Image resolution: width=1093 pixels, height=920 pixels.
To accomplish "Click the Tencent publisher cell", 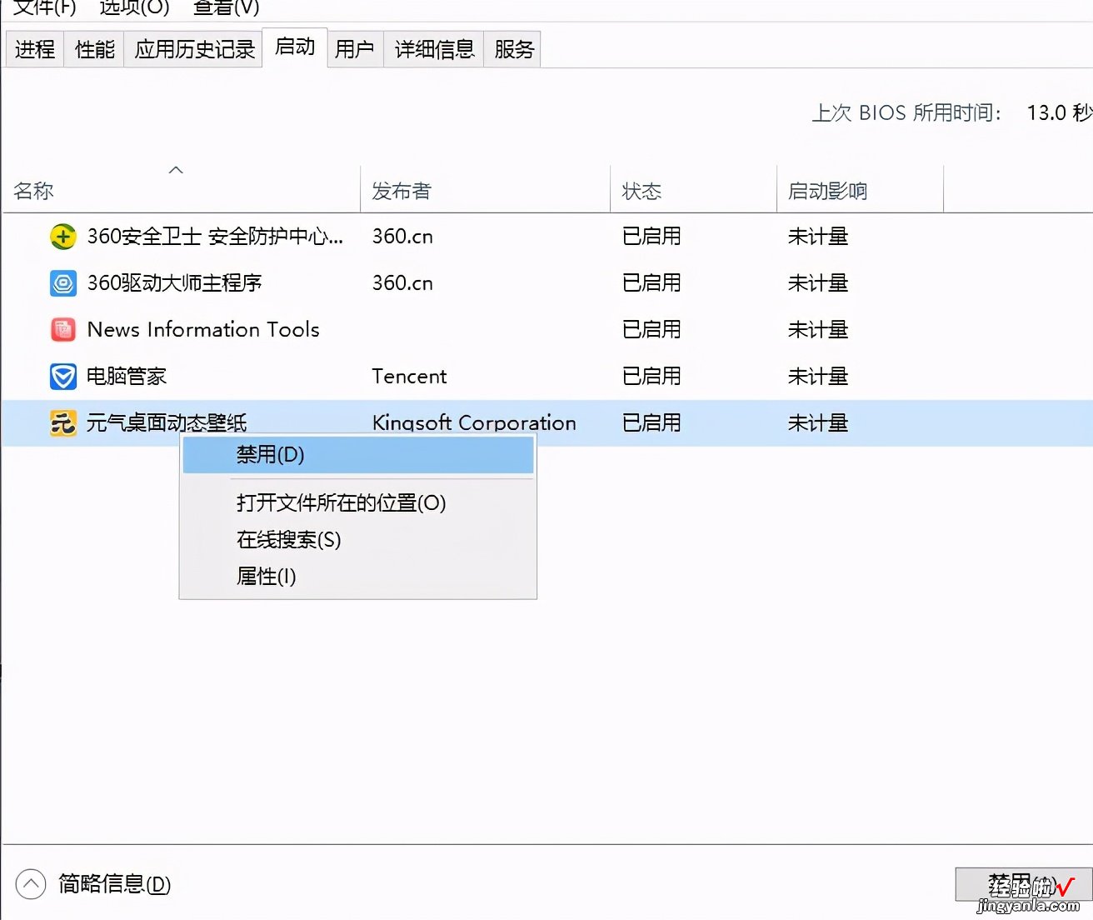I will click(x=409, y=377).
